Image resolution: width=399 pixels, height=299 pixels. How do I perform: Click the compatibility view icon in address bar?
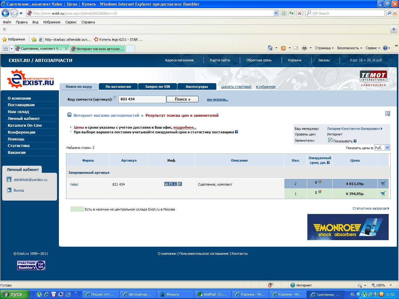[x=283, y=13]
